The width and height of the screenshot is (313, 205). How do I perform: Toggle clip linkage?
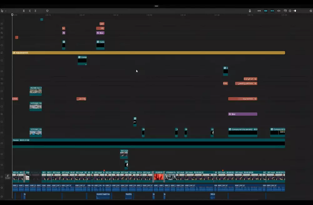[272, 11]
